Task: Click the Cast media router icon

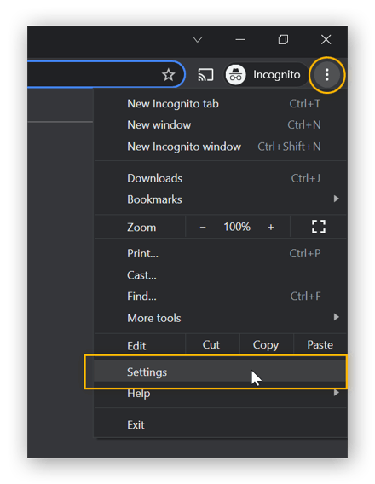Action: (205, 75)
